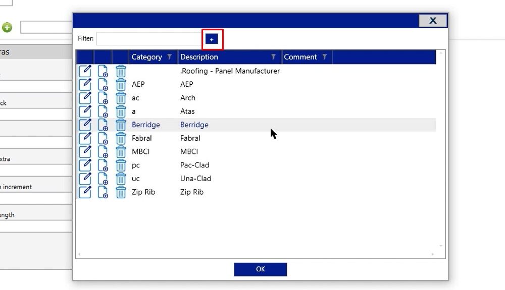
Task: Open edit for the Berridge row
Action: 85,125
